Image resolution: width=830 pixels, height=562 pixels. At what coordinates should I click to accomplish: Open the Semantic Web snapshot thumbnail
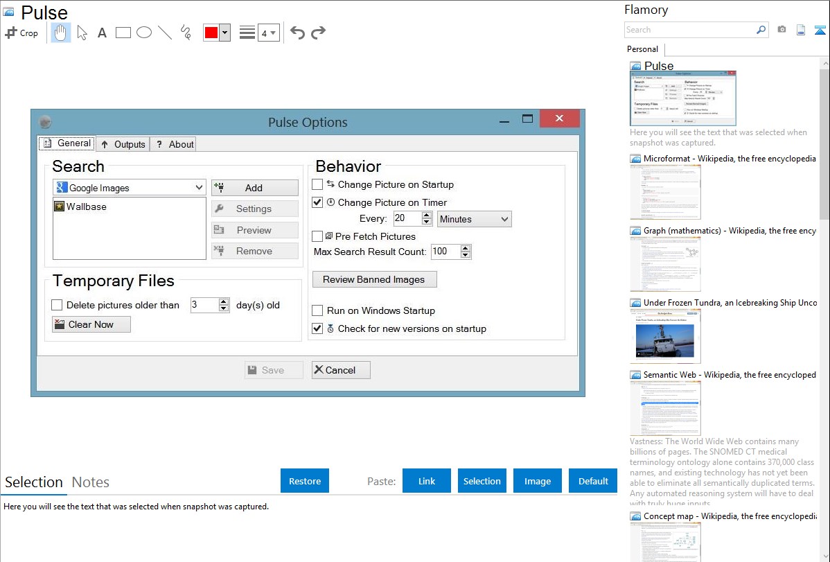pyautogui.click(x=665, y=408)
